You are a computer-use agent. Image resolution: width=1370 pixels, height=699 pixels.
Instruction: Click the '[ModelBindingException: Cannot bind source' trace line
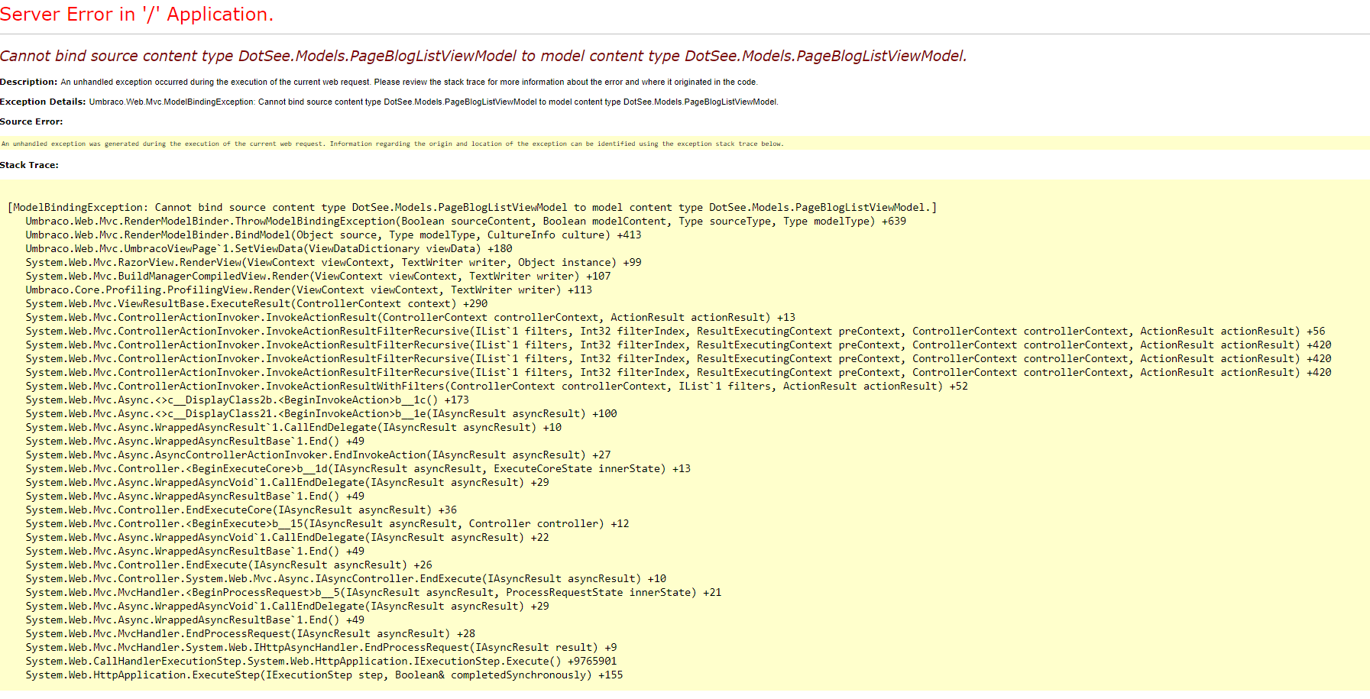tap(472, 207)
